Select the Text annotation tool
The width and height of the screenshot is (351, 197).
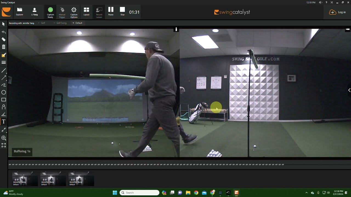point(4,121)
